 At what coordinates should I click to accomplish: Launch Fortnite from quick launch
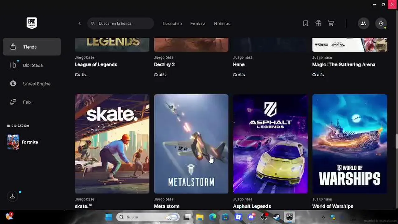[23, 142]
